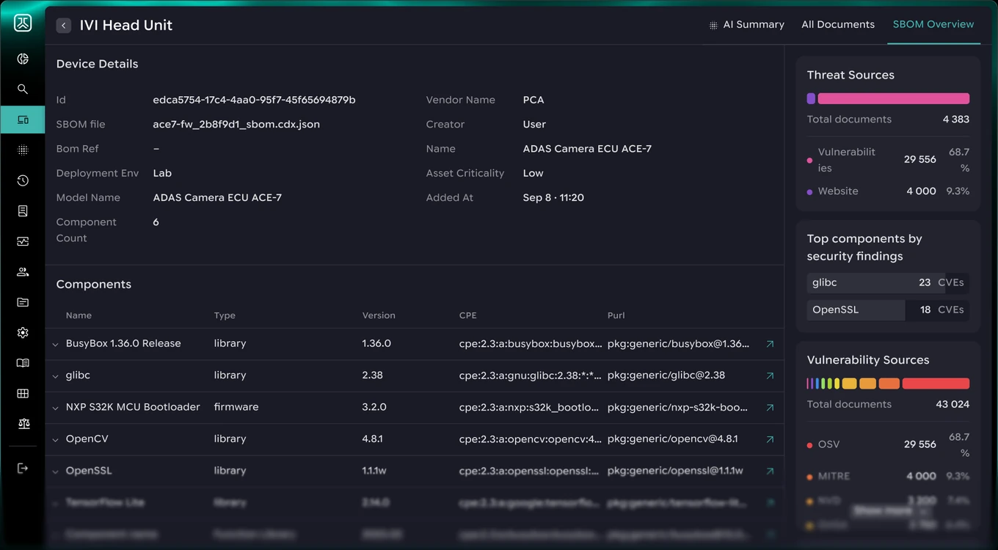Open the open-book docs icon in the sidebar
The width and height of the screenshot is (998, 550).
coord(23,363)
